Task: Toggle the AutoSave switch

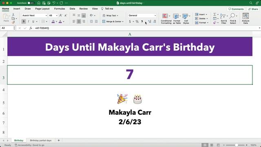Action: click(x=31, y=3)
